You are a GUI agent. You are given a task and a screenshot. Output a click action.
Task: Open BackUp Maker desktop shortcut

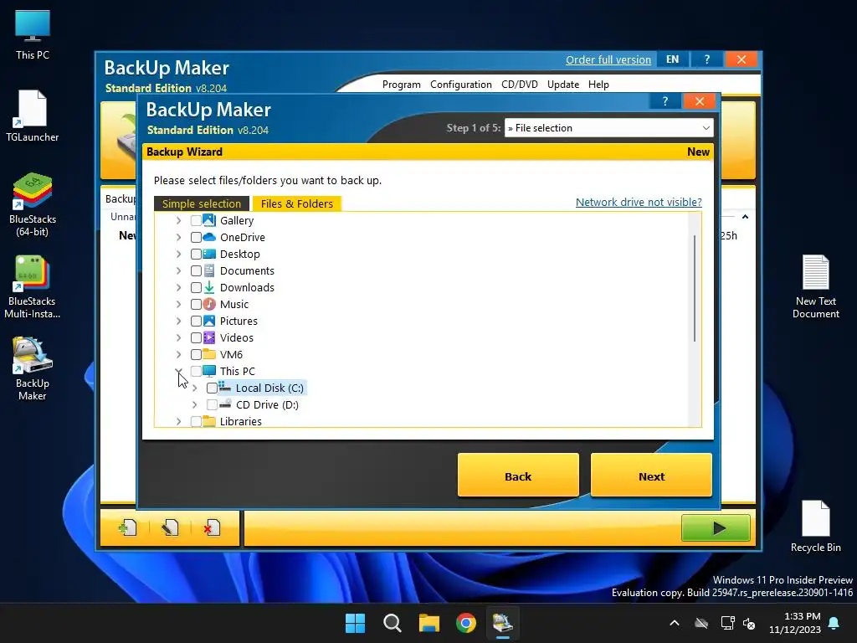click(33, 368)
